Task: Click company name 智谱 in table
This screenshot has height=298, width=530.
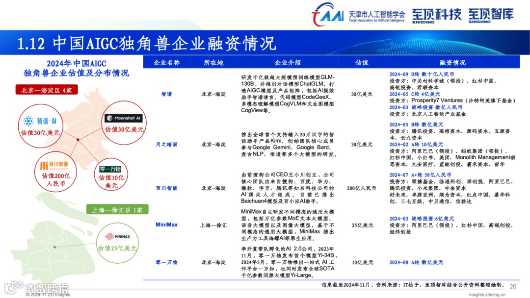Action: 167,94
